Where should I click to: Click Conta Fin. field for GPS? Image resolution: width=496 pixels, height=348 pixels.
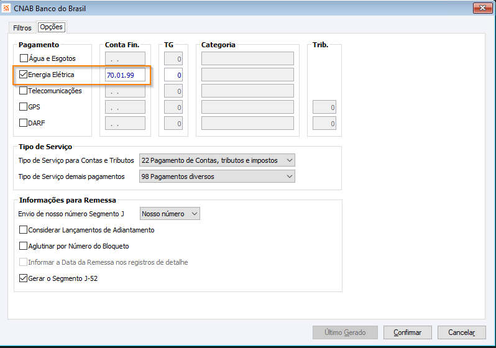pyautogui.click(x=126, y=107)
